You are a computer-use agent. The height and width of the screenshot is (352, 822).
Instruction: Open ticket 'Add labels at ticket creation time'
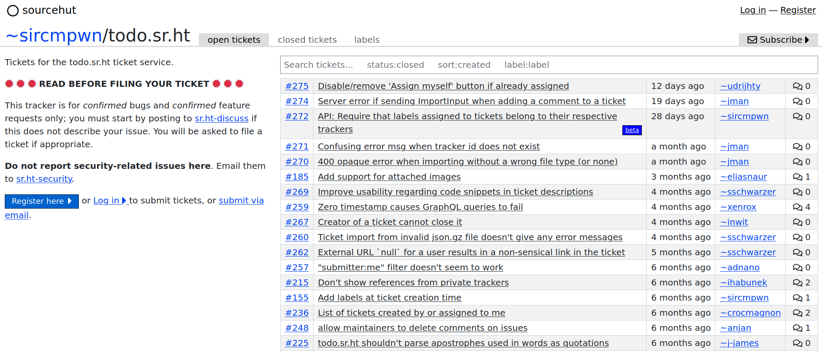390,298
